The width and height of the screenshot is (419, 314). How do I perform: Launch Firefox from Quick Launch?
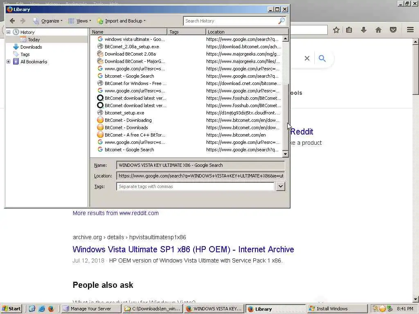(x=51, y=309)
